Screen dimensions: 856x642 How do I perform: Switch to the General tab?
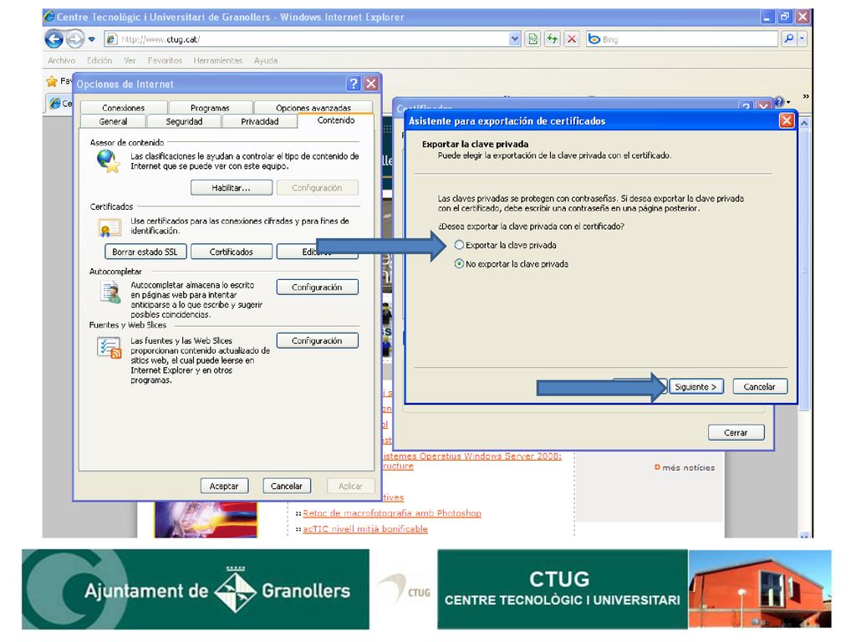pos(113,121)
